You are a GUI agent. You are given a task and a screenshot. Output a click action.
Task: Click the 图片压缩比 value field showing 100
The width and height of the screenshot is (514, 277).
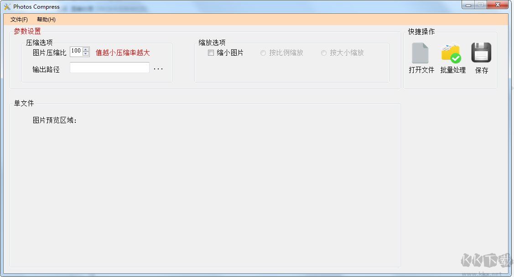coord(76,51)
